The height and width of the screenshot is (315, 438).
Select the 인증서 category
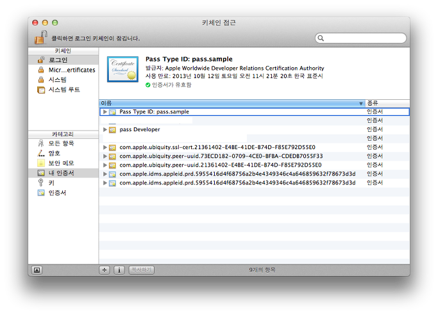coord(63,193)
